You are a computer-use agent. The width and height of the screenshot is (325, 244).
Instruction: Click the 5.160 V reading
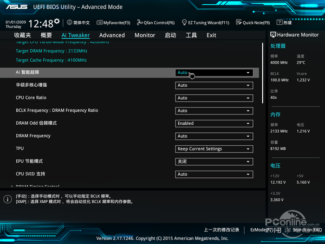click(303, 182)
